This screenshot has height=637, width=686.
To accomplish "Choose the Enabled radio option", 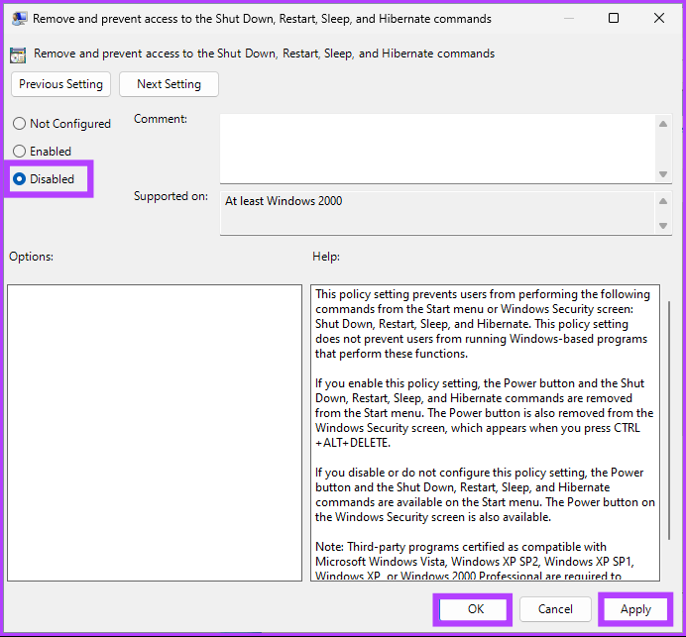I will pyautogui.click(x=19, y=152).
